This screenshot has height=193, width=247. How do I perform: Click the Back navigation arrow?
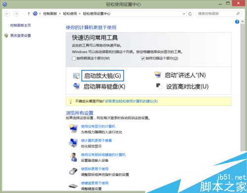coord(7,14)
